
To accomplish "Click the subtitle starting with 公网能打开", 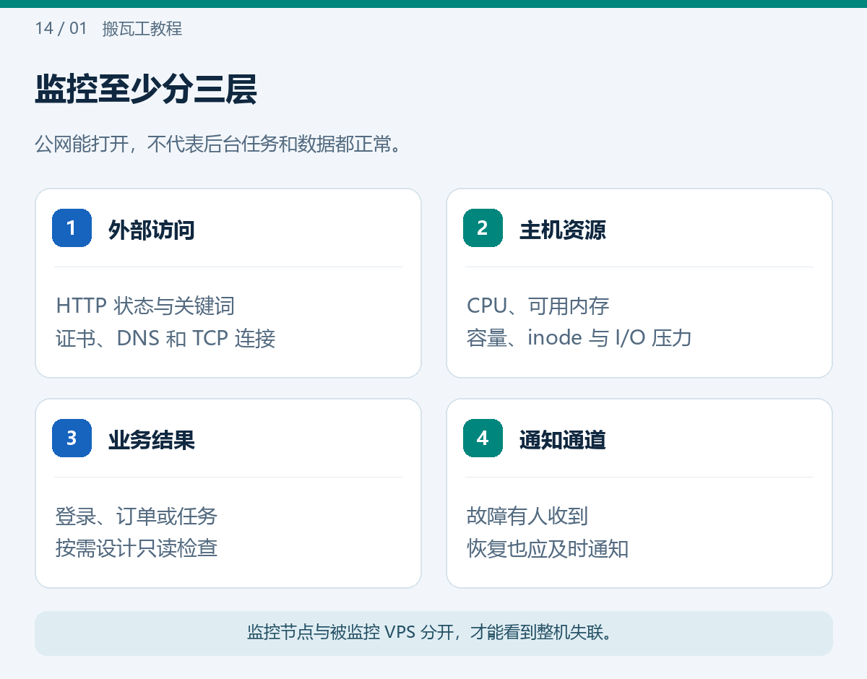I will (218, 144).
